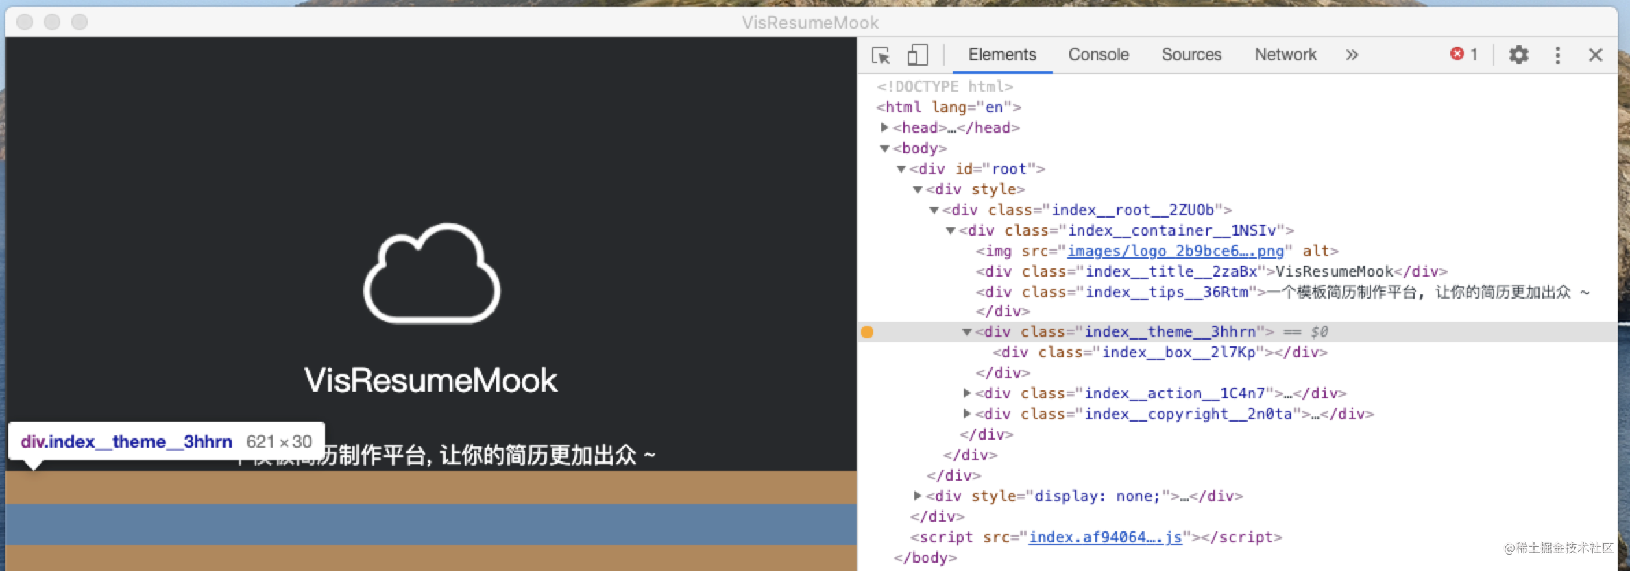Open DevTools settings gear

1519,55
